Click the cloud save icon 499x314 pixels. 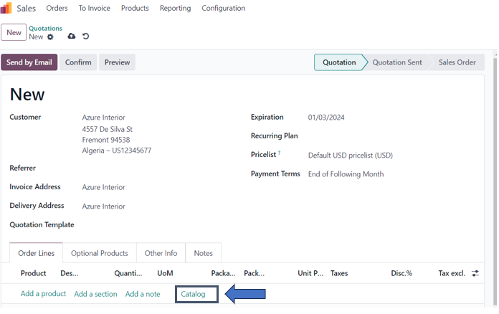click(71, 37)
